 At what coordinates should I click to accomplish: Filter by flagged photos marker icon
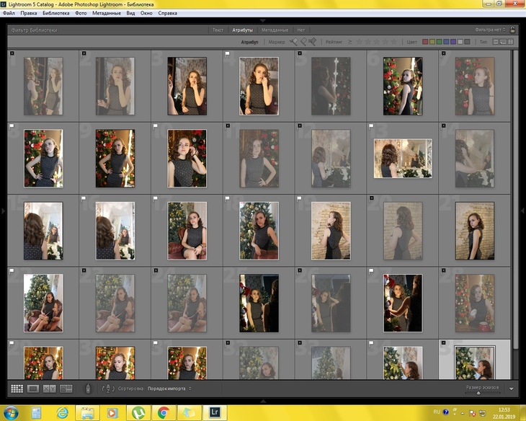click(x=294, y=42)
